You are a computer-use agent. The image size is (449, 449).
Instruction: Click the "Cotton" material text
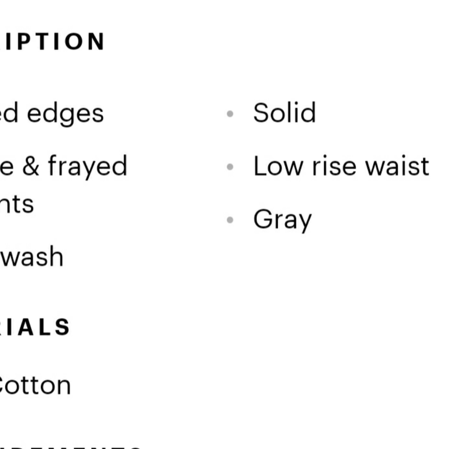coord(35,386)
